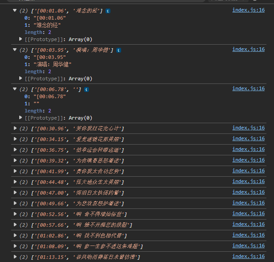Open index.js:16 link for the 00:47.00 log
Viewport: 274px width, 262px height.
(x=249, y=192)
